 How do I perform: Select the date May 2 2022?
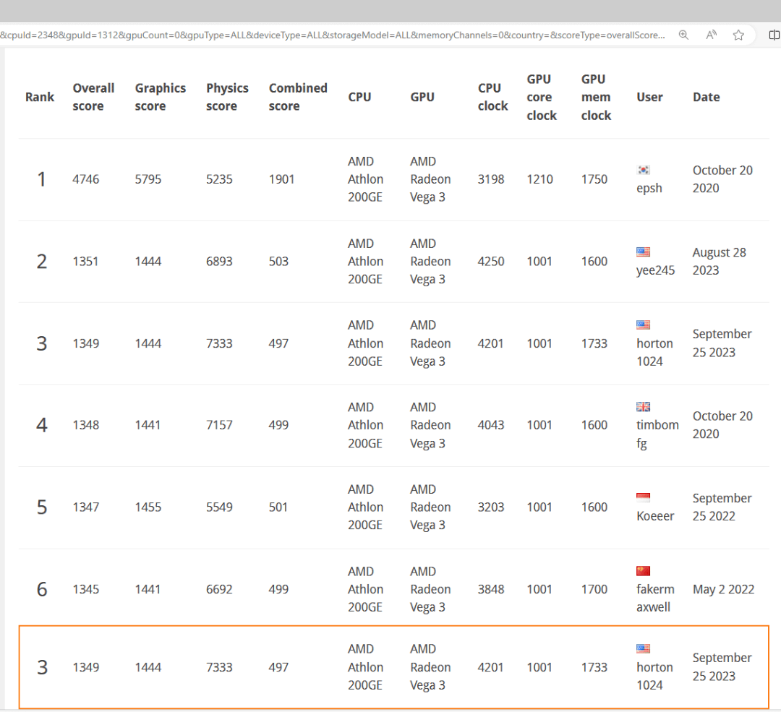click(723, 590)
